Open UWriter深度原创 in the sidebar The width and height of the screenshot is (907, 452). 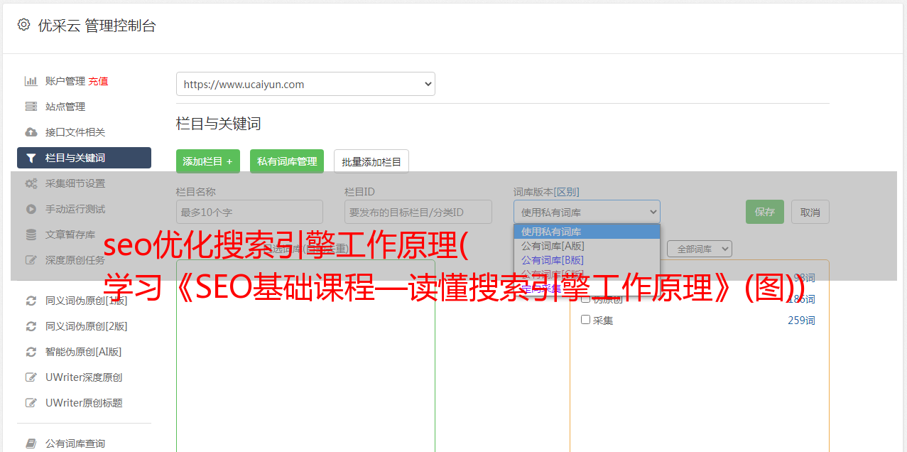tap(84, 377)
